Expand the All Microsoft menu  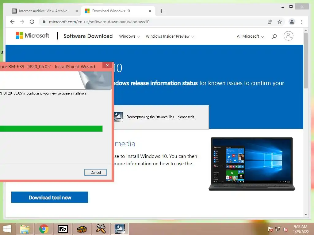tap(250, 36)
